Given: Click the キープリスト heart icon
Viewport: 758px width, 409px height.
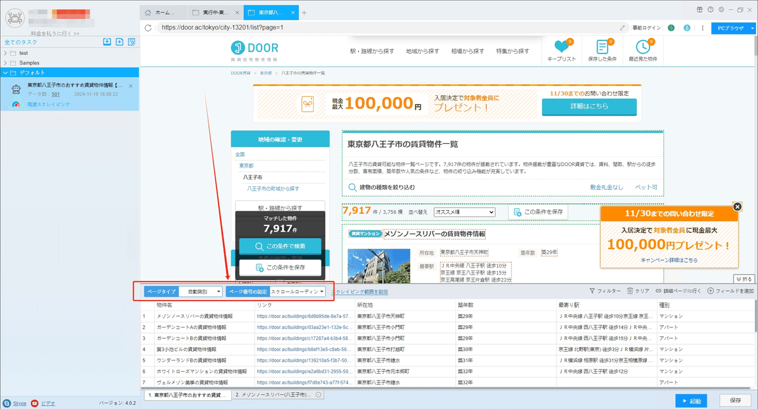Looking at the screenshot, I should point(560,47).
